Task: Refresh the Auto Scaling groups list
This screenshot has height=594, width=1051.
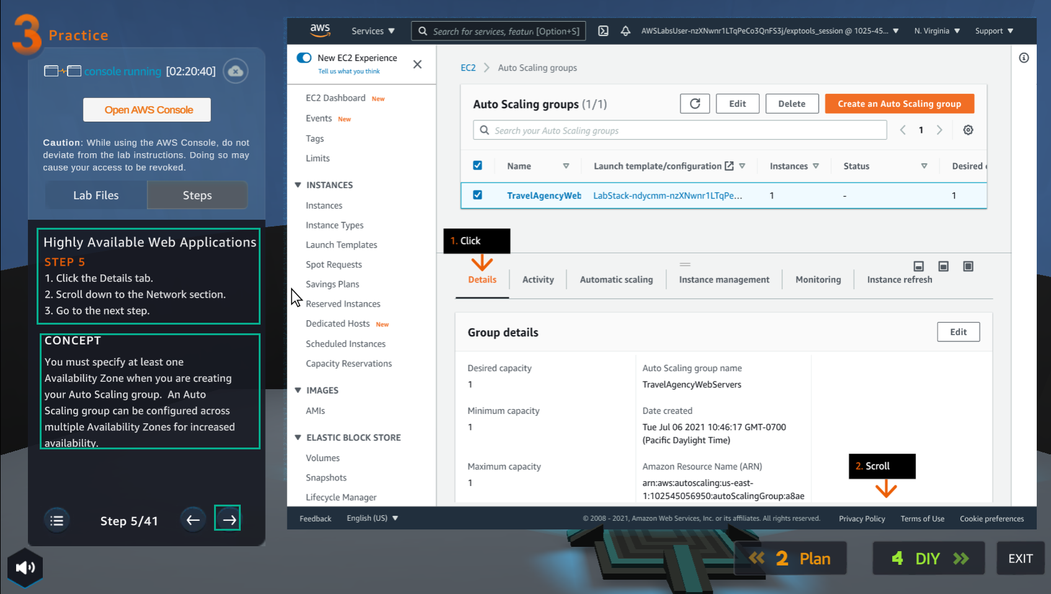Action: [695, 104]
